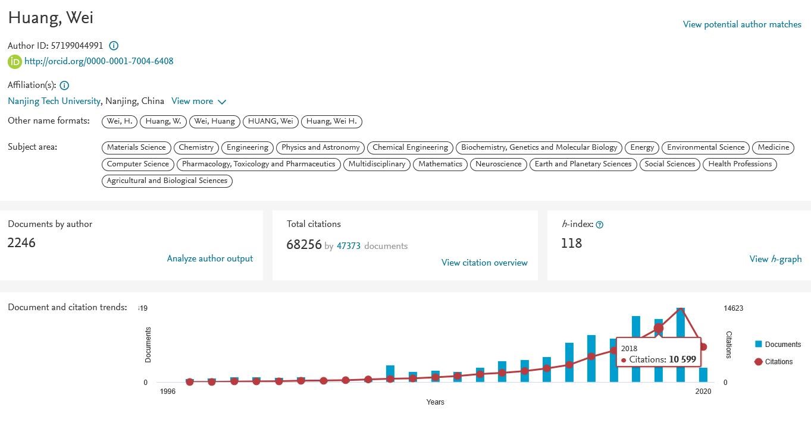Open the ORCID profile link
This screenshot has width=811, height=426.
coord(99,61)
